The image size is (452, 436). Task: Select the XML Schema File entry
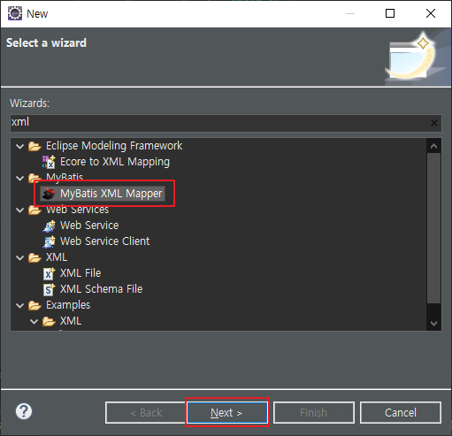pyautogui.click(x=101, y=289)
